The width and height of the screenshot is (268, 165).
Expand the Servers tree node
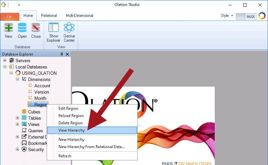coord(5,61)
